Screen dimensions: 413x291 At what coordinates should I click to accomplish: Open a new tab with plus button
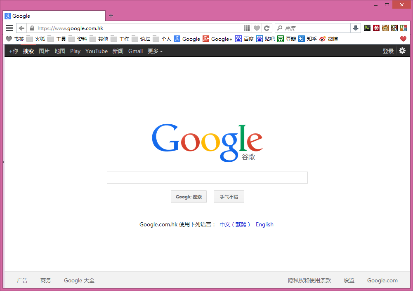click(x=111, y=16)
